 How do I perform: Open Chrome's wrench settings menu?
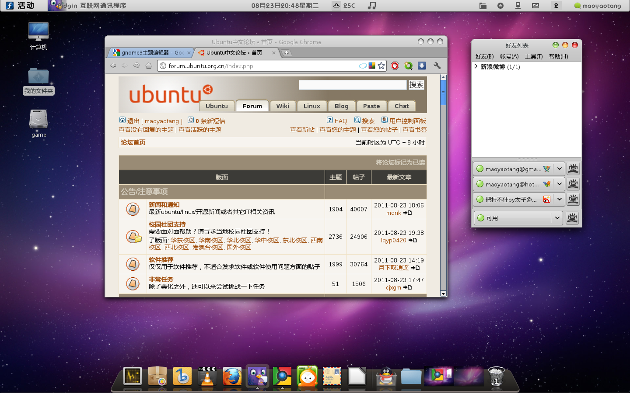tap(437, 65)
